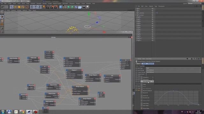Click Attribute Manager up arrow icon
204x114 pixels.
pos(192,59)
